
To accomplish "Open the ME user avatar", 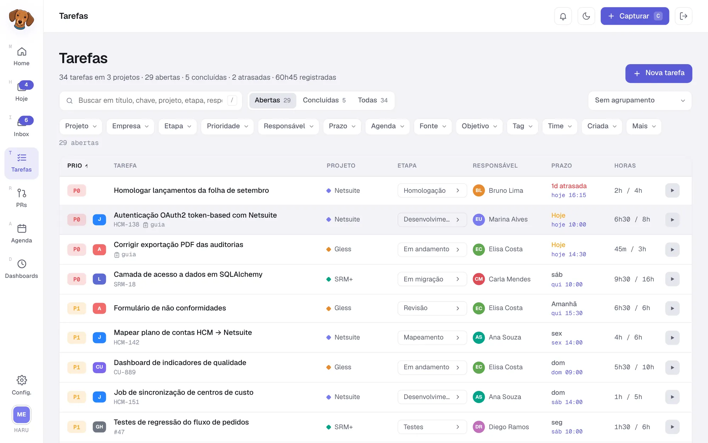I will (22, 414).
